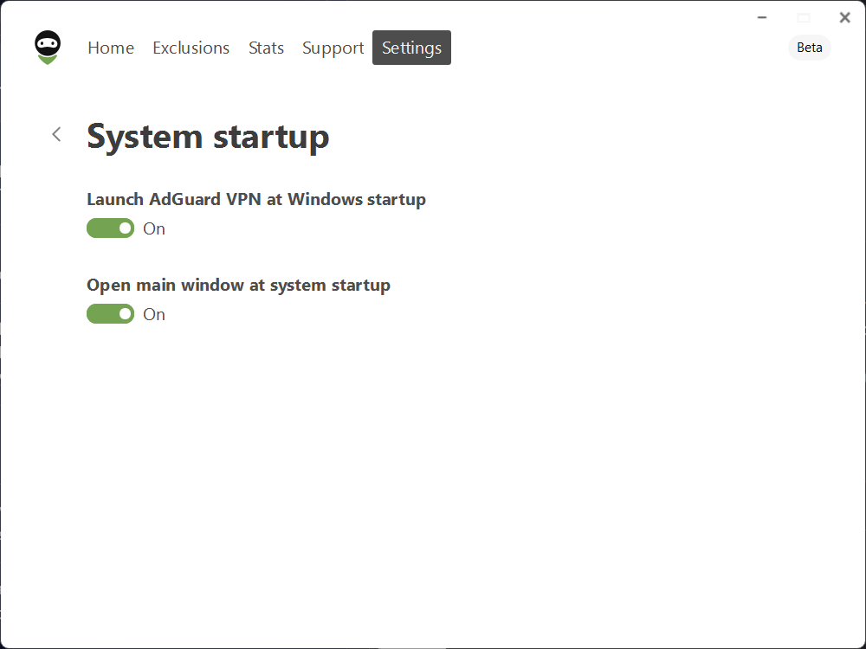This screenshot has width=866, height=649.
Task: Open the Support section
Action: [x=333, y=48]
